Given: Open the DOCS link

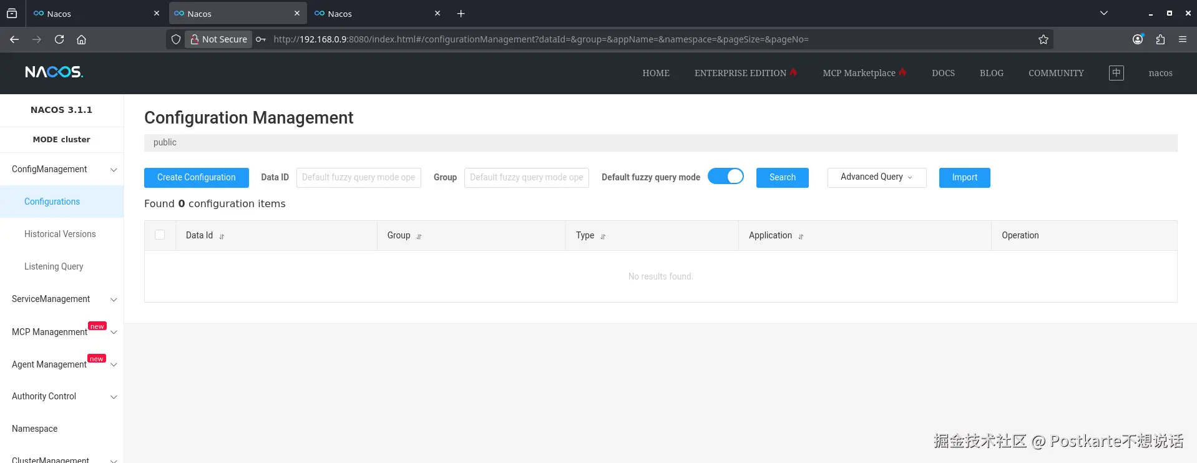Looking at the screenshot, I should [943, 73].
